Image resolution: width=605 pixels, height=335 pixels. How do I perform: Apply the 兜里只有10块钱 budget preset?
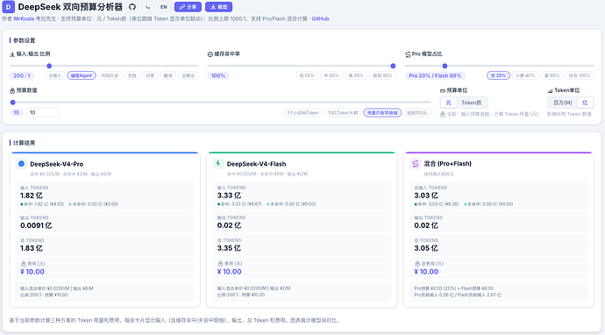click(x=382, y=113)
